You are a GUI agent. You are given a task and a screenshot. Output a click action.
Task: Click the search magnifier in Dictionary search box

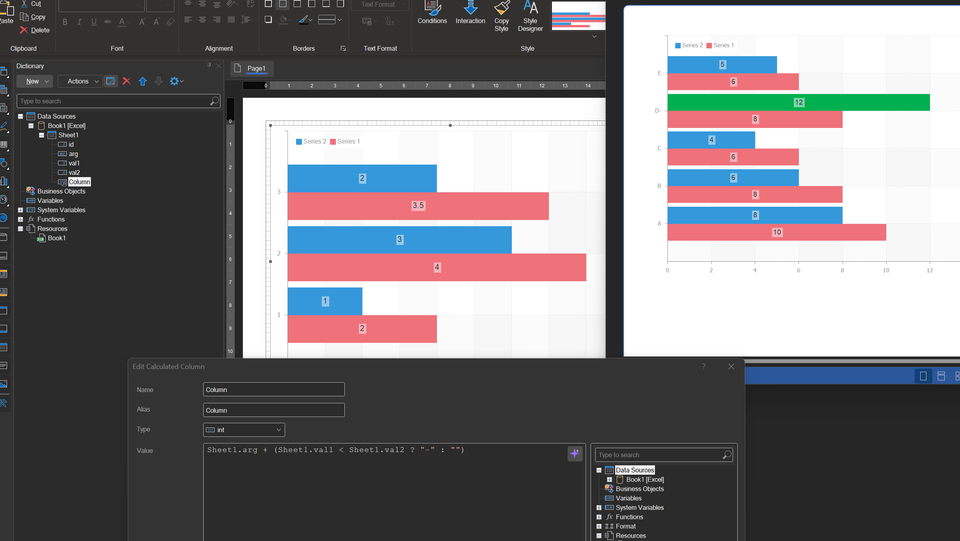pyautogui.click(x=214, y=101)
